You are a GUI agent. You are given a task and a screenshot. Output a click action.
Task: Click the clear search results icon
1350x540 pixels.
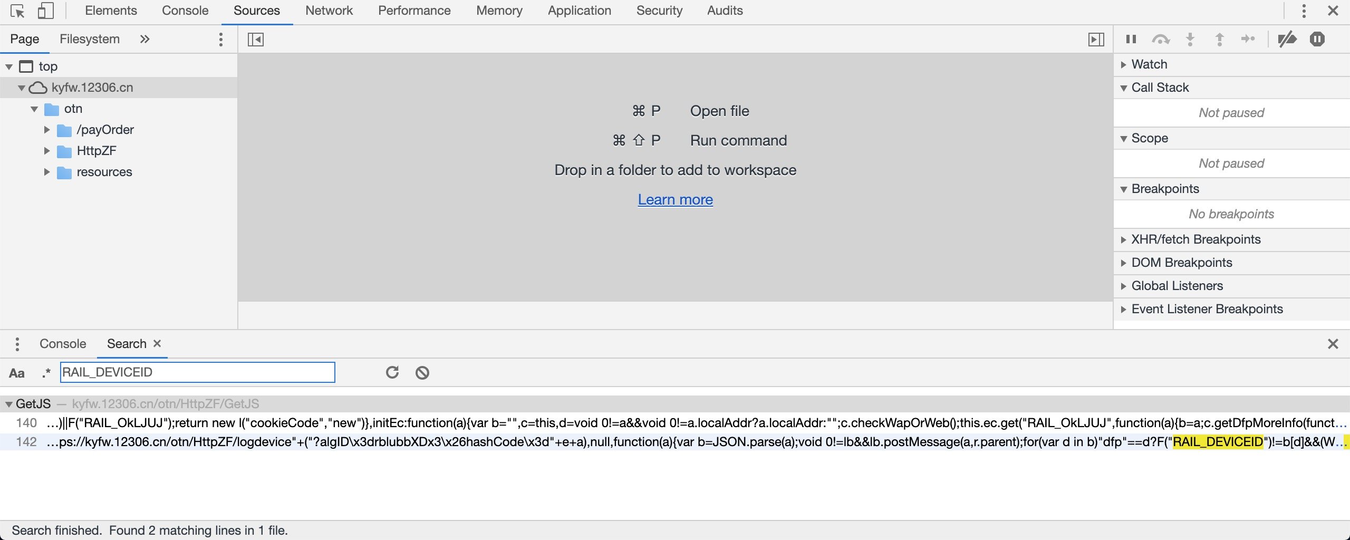tap(421, 372)
